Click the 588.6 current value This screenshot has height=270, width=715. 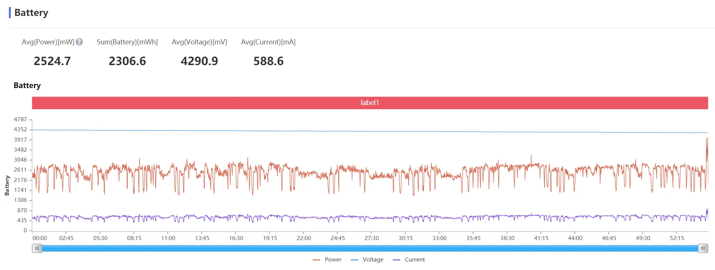pos(269,61)
